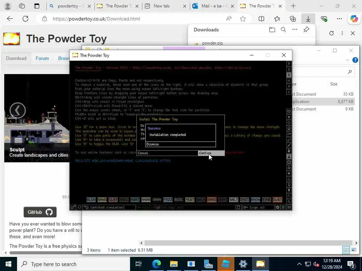
Task: Click the element search magnifier icon
Action: pos(289,201)
